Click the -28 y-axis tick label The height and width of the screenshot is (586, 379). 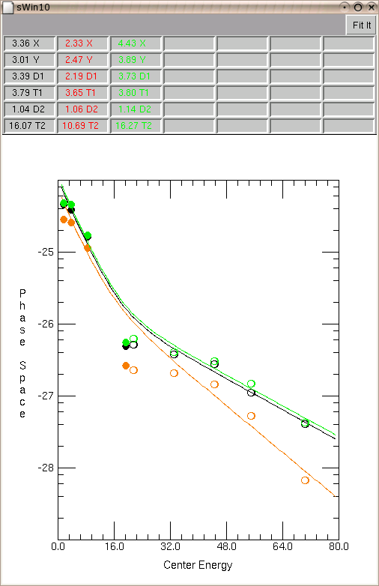(46, 468)
